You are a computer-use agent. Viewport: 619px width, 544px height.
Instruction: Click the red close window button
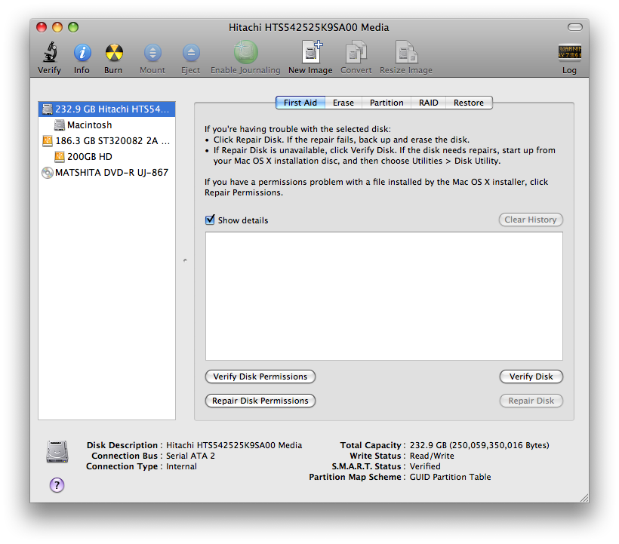pyautogui.click(x=42, y=27)
